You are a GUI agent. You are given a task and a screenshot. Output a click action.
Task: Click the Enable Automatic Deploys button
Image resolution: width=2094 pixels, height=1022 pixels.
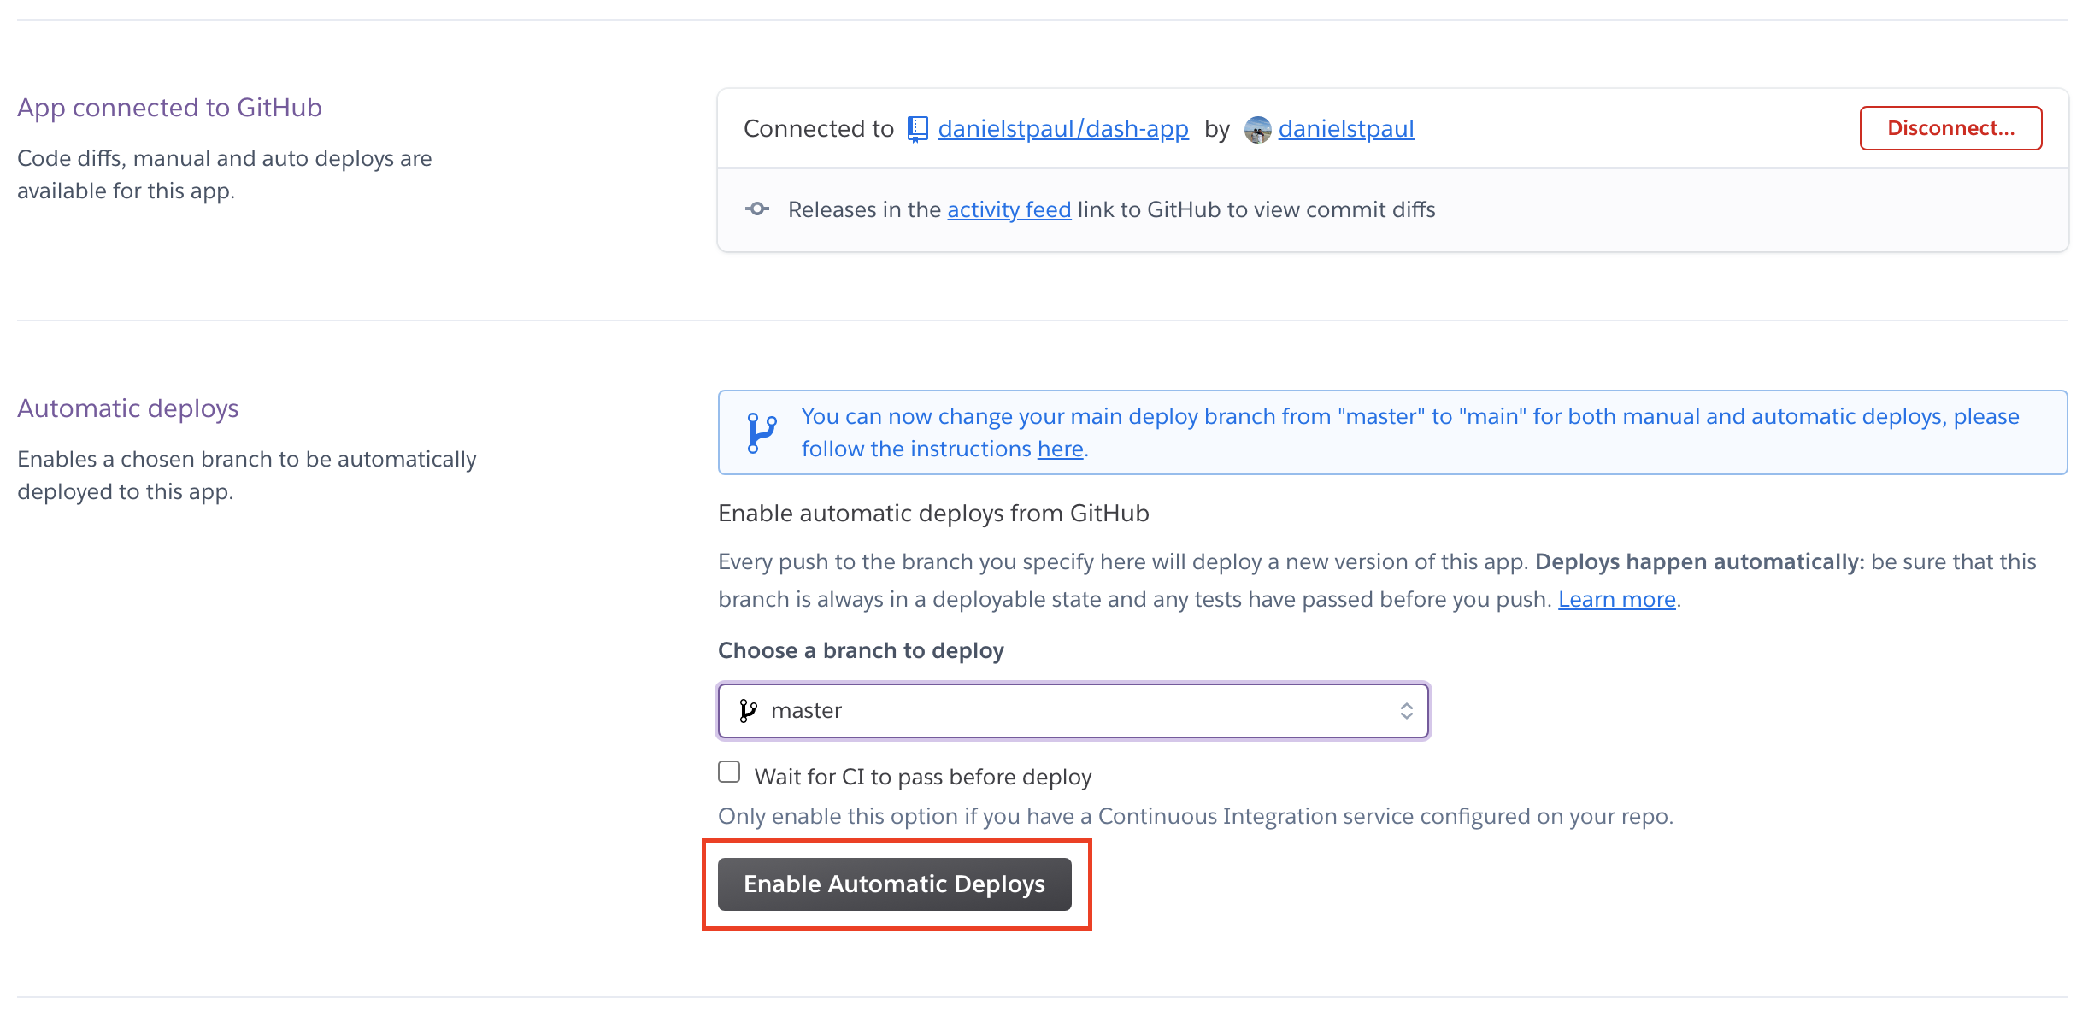click(x=894, y=884)
